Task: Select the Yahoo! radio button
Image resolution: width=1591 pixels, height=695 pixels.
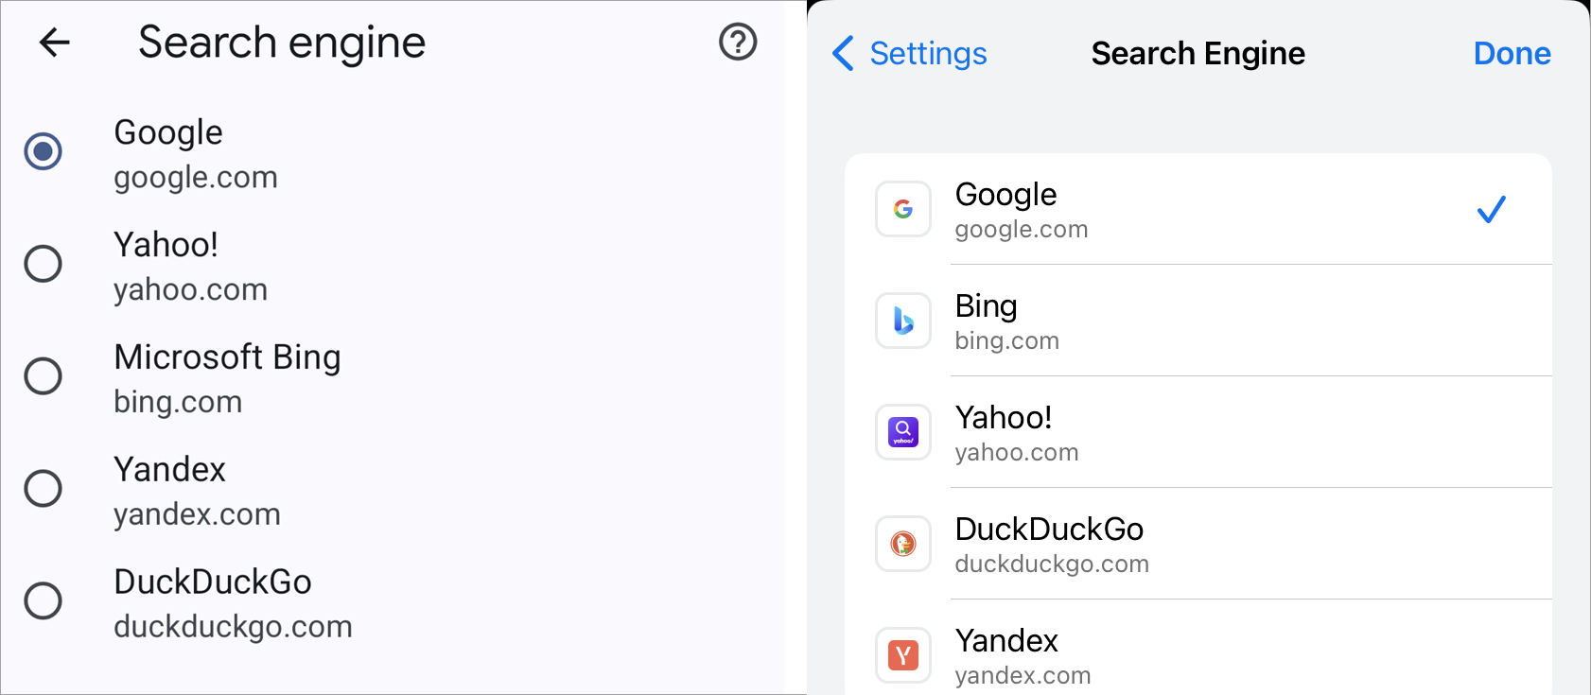Action: pyautogui.click(x=43, y=264)
